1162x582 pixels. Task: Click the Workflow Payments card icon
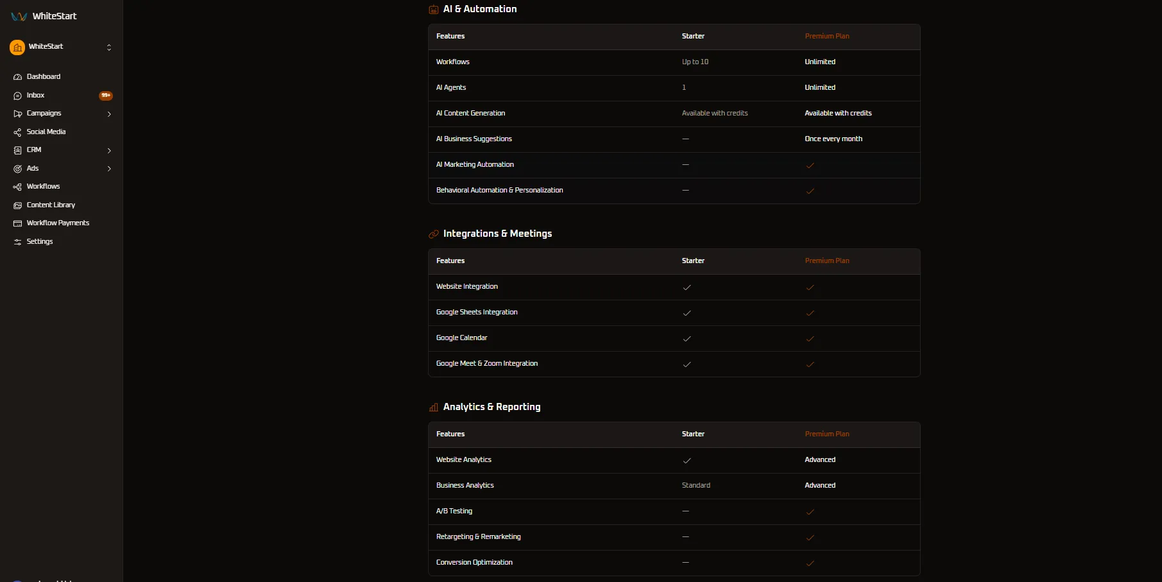(18, 223)
